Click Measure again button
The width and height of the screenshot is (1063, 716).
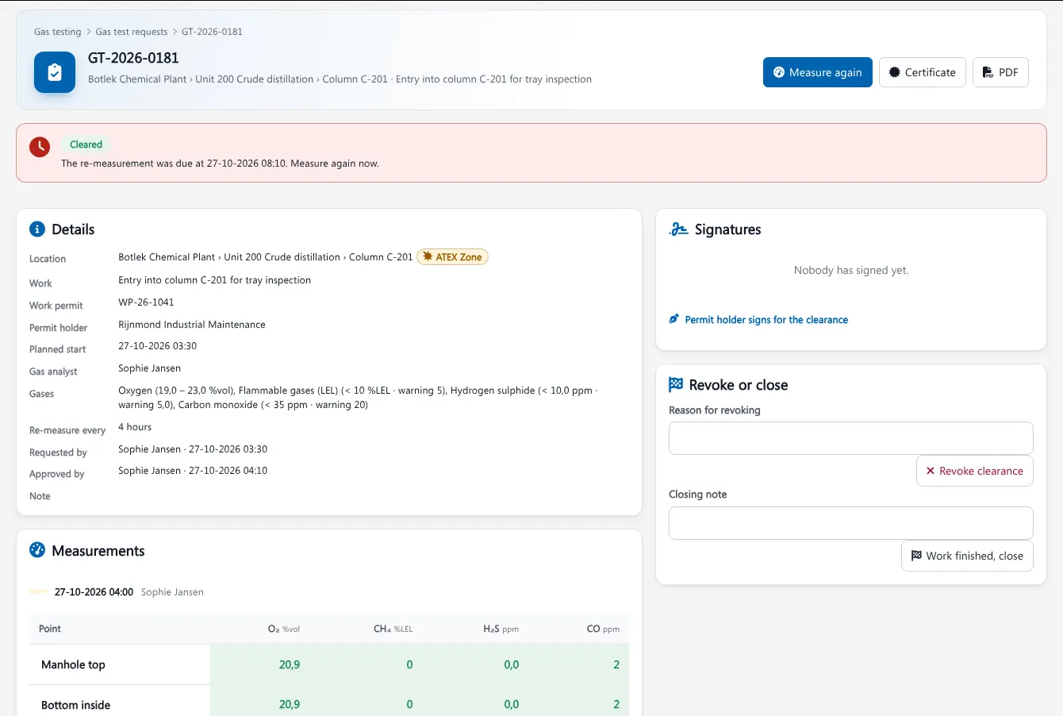point(818,72)
